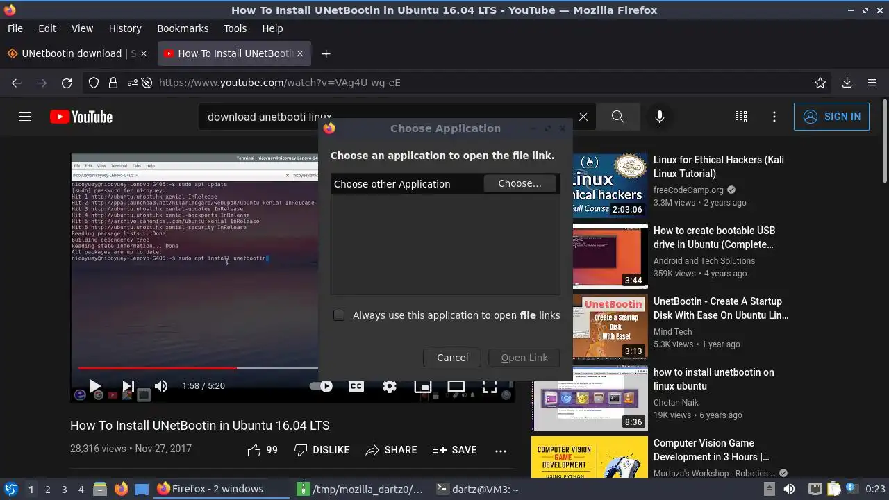Enable miniplayer mode
The width and height of the screenshot is (889, 500).
pyautogui.click(x=423, y=386)
